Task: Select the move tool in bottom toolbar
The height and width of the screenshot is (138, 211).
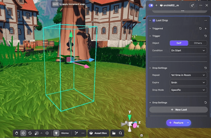Action: tap(23, 133)
